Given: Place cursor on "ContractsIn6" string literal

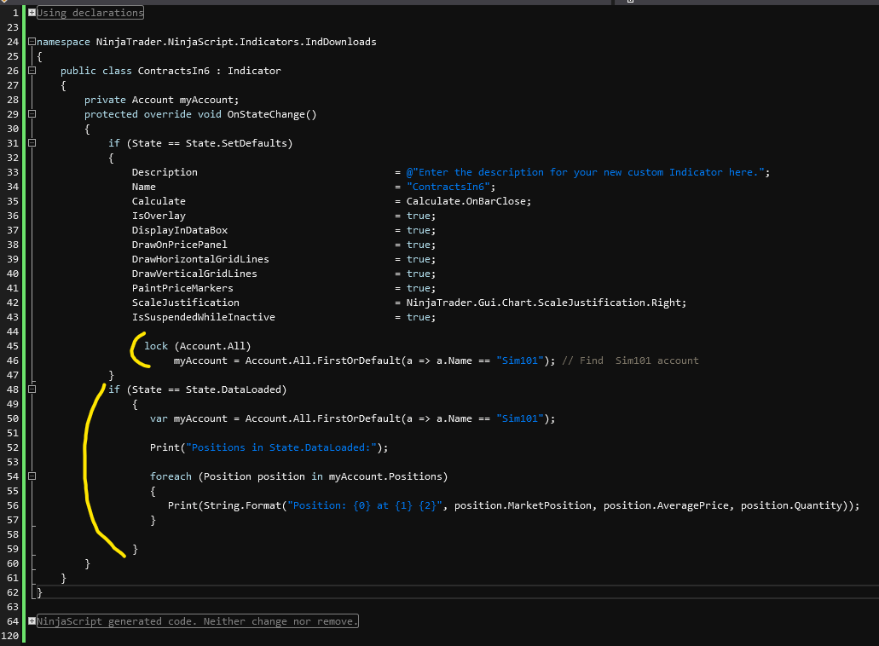Looking at the screenshot, I should (x=448, y=187).
